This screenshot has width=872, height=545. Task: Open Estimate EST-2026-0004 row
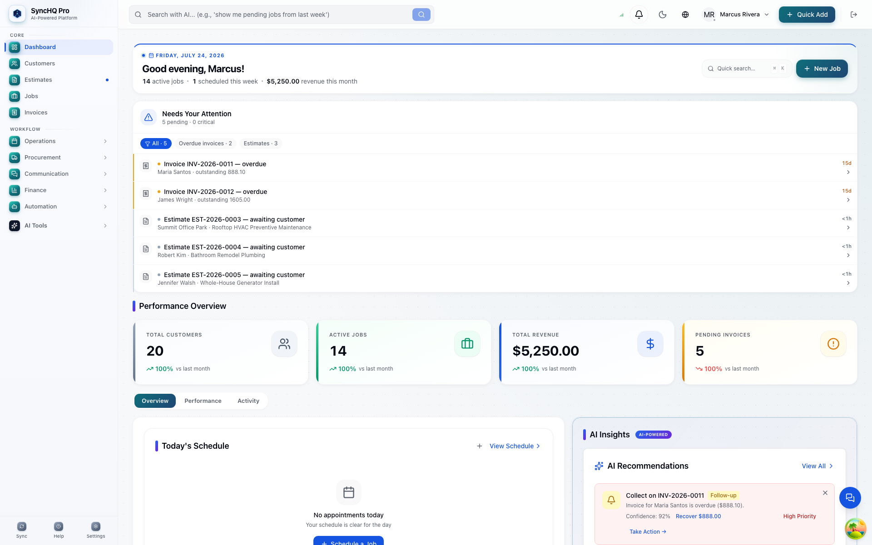(x=495, y=251)
